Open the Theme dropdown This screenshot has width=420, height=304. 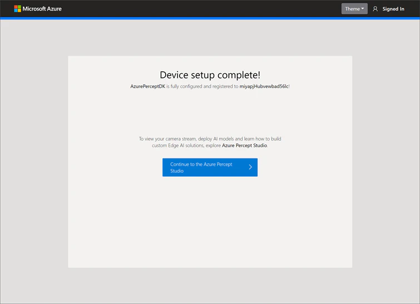click(354, 9)
